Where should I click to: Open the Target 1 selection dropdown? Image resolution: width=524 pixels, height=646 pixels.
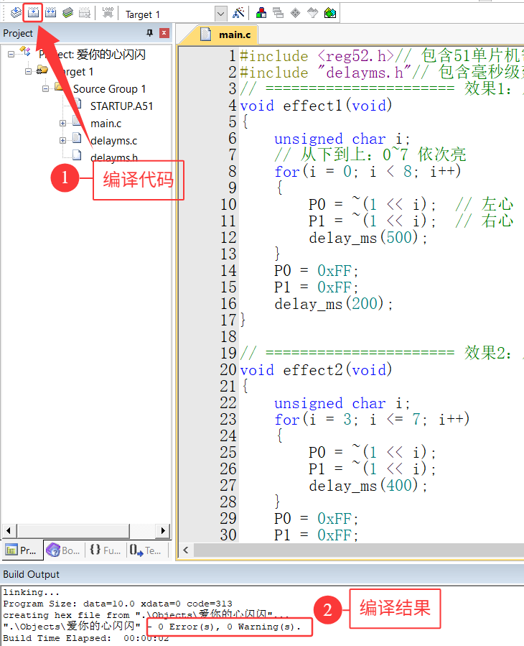tap(220, 14)
